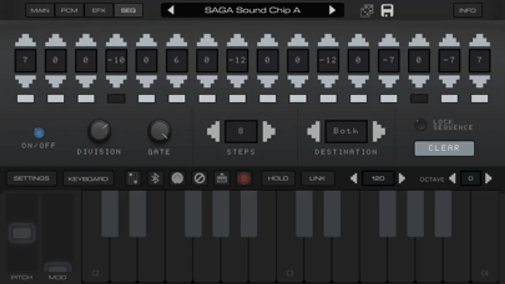
Task: Raise the thirteenth step's -7 value with up arrow
Action: [x=388, y=40]
